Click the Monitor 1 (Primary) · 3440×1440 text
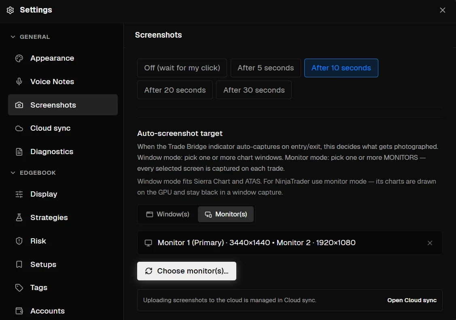The image size is (456, 320). point(214,243)
